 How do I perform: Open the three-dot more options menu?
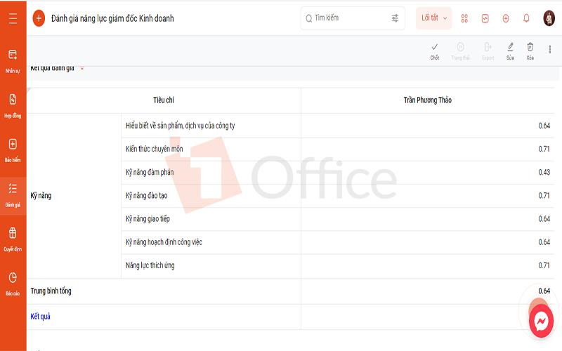[550, 49]
